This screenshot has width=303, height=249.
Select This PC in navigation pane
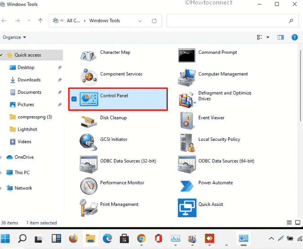22,172
